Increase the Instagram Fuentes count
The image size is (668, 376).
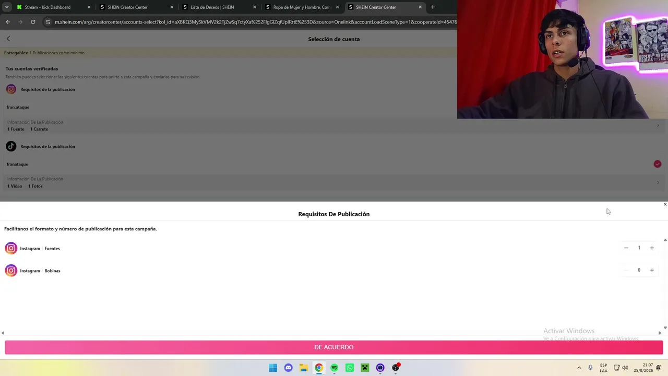point(652,248)
